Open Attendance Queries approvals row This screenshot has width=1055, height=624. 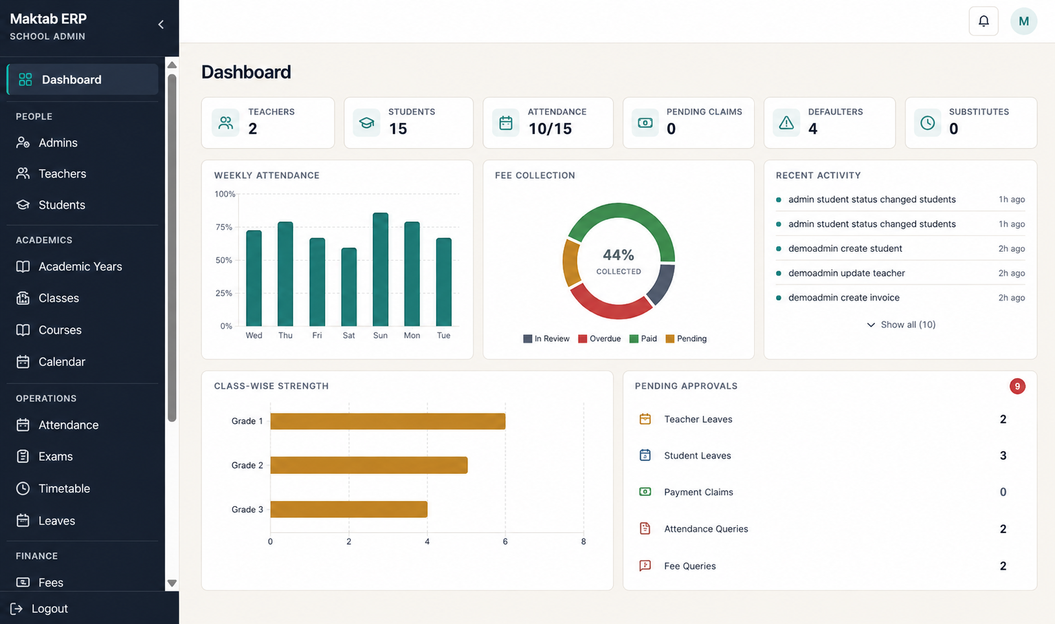(829, 528)
